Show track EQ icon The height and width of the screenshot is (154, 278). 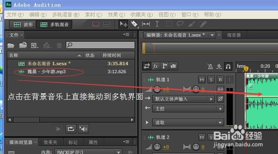click(173, 66)
